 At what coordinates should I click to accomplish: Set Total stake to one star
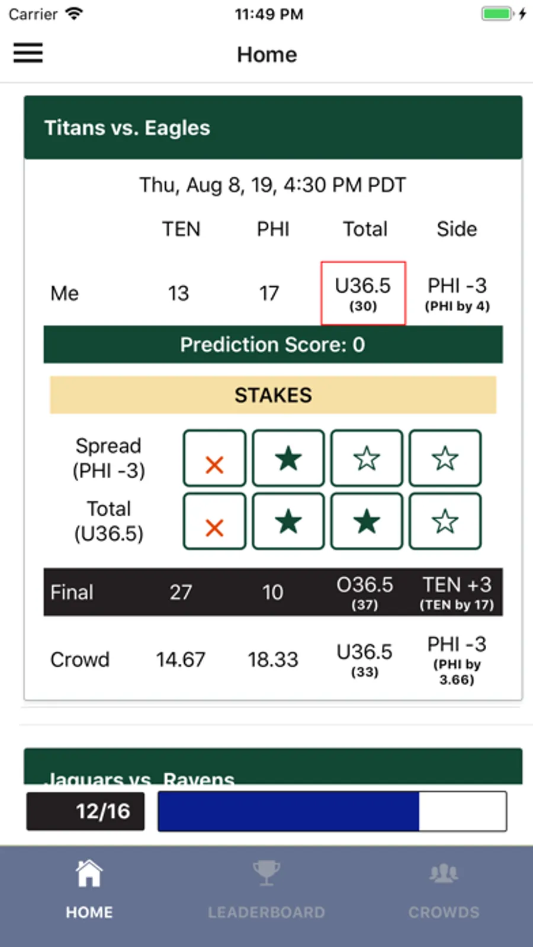[x=288, y=522]
